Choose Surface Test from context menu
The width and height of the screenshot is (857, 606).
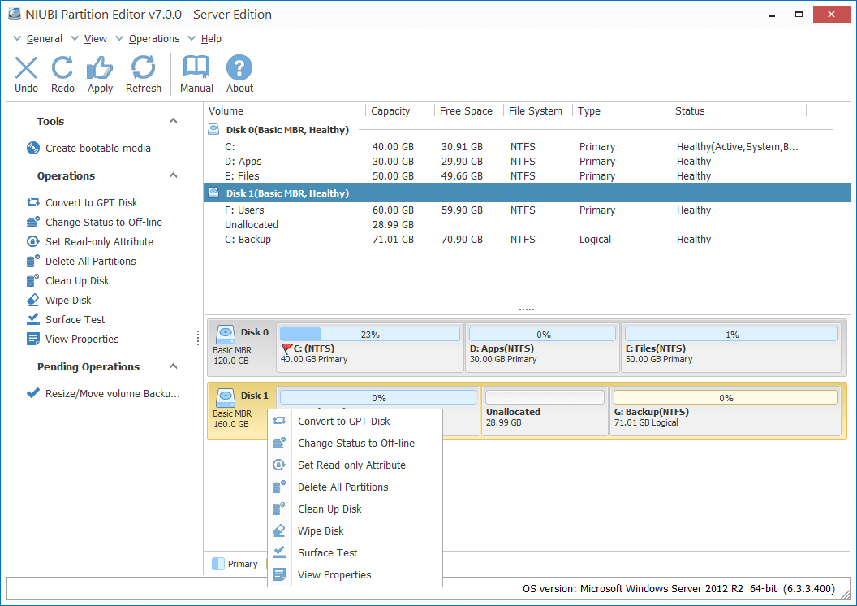point(327,553)
